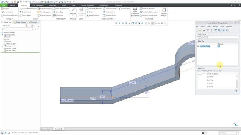
Task: Start a User-Defined Analysis
Action: pos(28,9)
